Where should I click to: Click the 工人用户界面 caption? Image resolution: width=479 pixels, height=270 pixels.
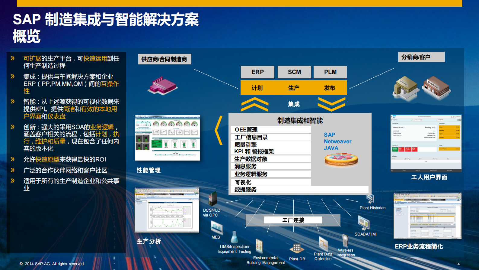[429, 177]
